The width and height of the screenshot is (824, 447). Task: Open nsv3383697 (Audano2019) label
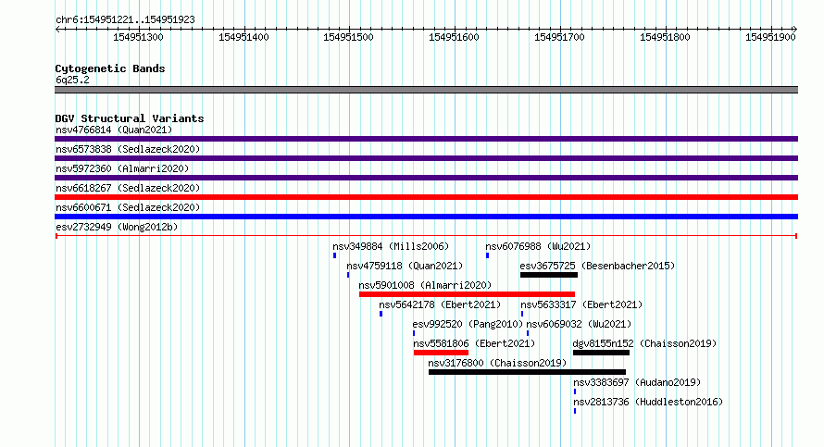[637, 382]
